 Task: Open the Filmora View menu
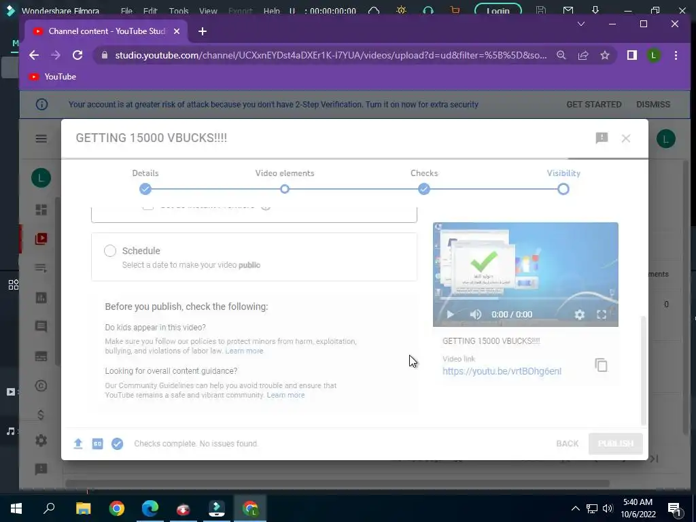(x=208, y=11)
